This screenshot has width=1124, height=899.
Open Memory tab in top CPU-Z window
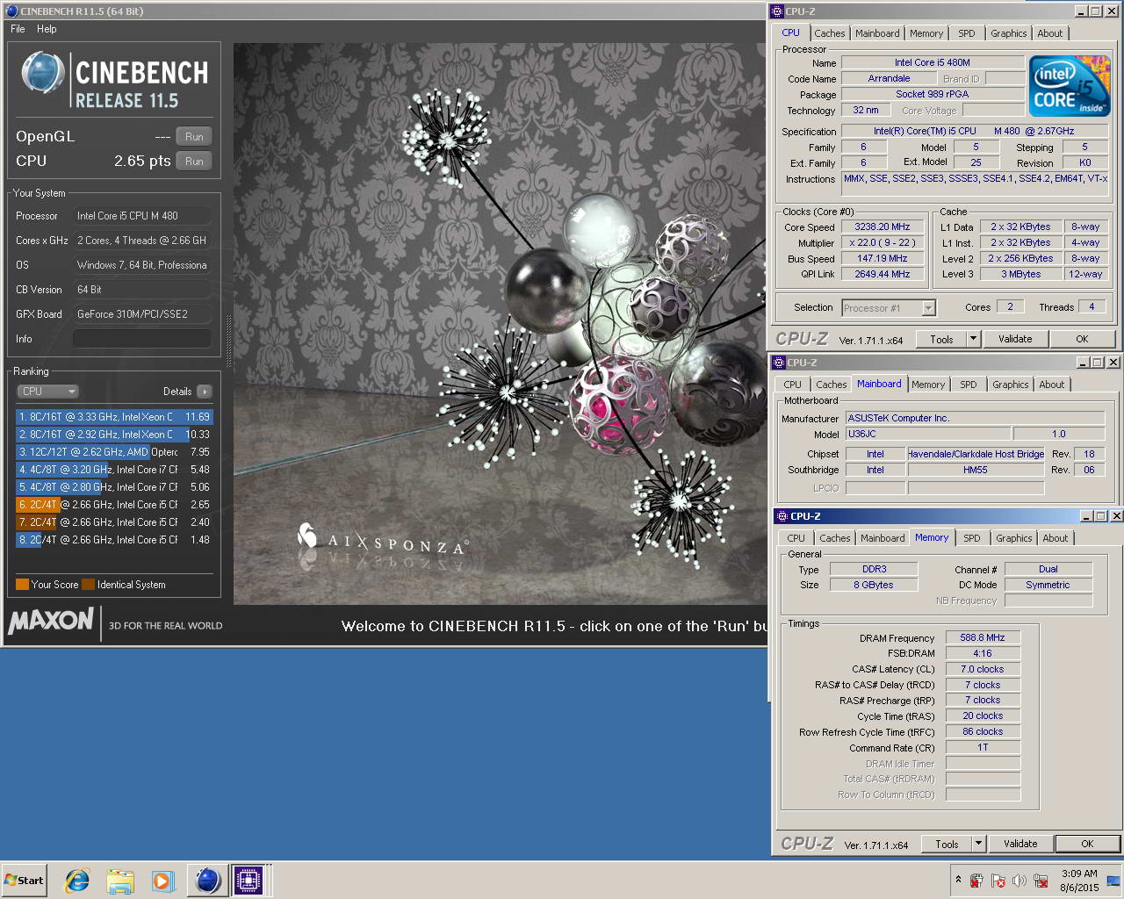click(926, 33)
